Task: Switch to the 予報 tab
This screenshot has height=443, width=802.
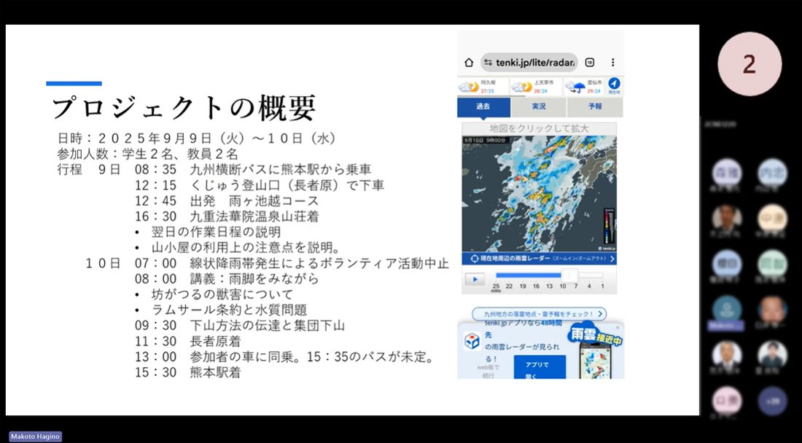Action: click(595, 107)
